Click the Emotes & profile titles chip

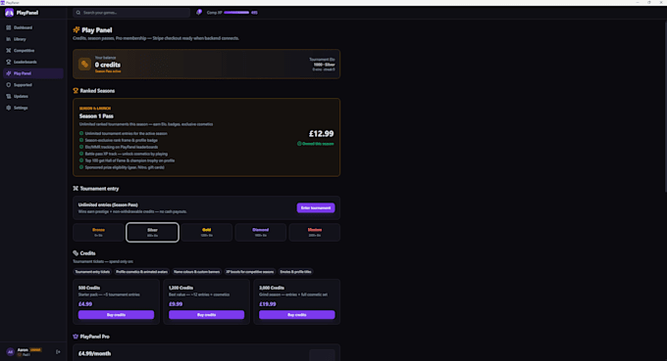tap(295, 272)
